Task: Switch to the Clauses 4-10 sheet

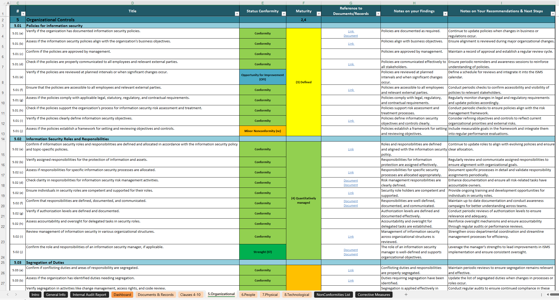Action: (x=191, y=295)
